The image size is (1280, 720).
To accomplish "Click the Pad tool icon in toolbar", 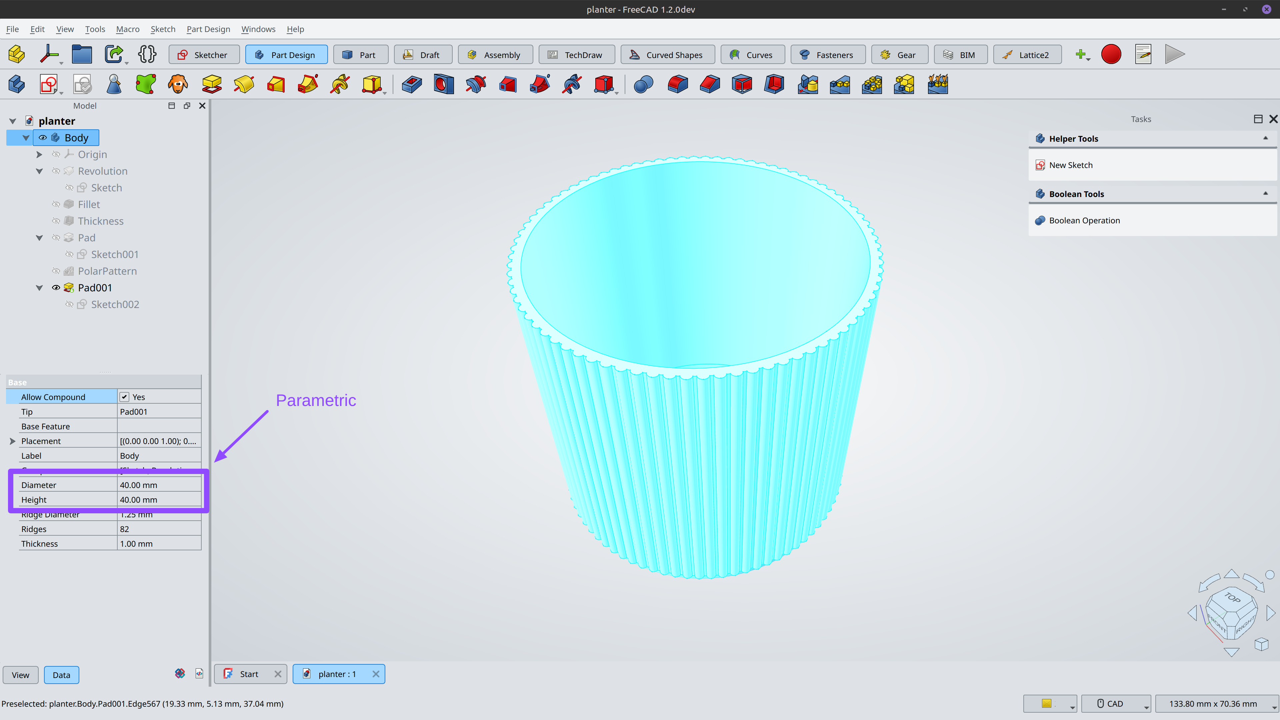I will [212, 84].
